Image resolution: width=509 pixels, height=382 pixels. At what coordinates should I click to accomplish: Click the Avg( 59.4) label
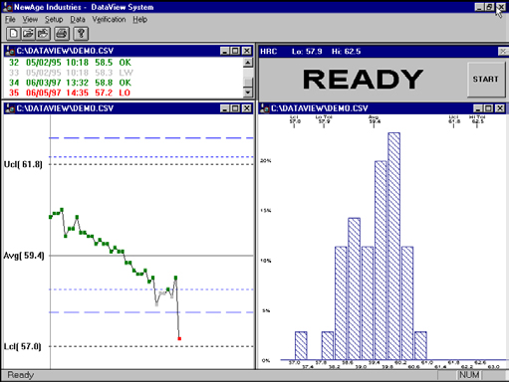tap(24, 256)
